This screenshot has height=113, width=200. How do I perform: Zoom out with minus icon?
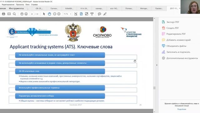(x=55, y=14)
